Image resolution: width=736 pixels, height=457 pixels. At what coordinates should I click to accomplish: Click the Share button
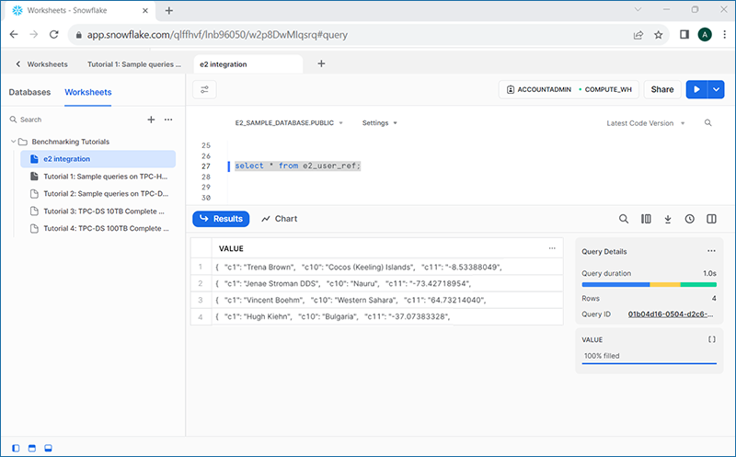pyautogui.click(x=662, y=89)
